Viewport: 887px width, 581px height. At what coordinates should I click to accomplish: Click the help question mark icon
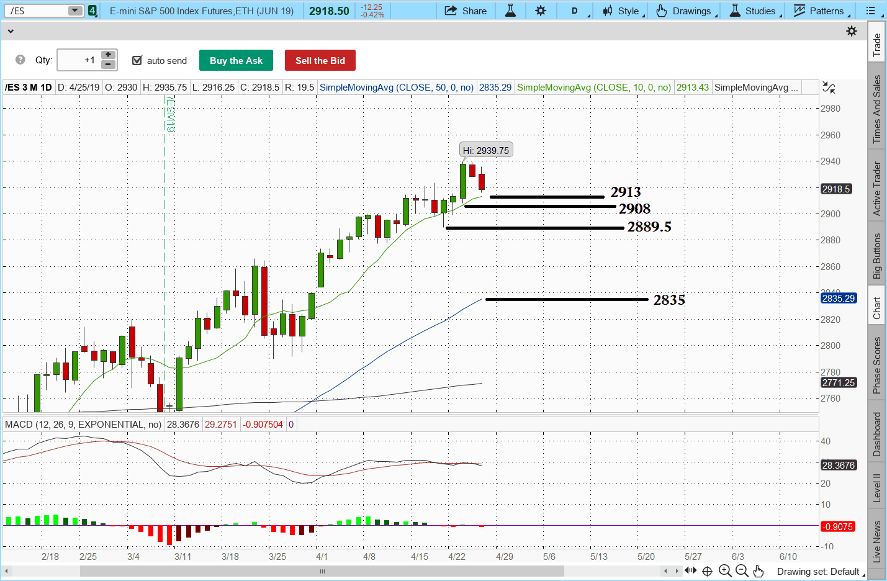pos(20,60)
